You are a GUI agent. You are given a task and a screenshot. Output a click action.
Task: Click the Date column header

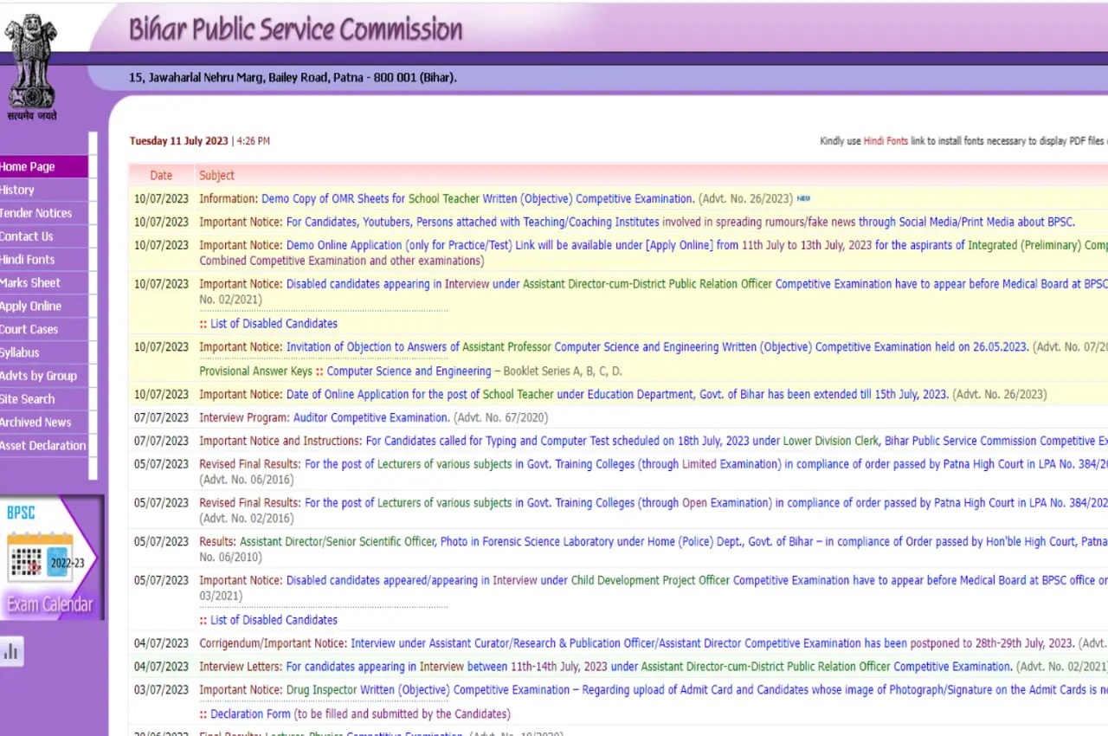click(161, 175)
